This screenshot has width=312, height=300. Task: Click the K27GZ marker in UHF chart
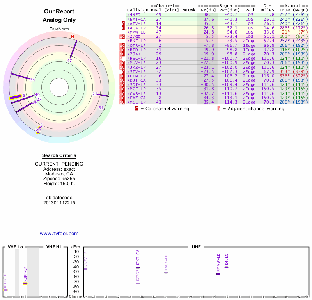(x=138, y=284)
